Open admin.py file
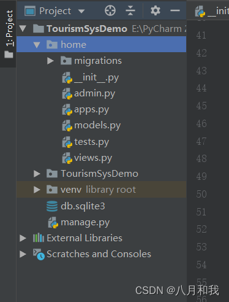The height and width of the screenshot is (302, 229). click(94, 94)
